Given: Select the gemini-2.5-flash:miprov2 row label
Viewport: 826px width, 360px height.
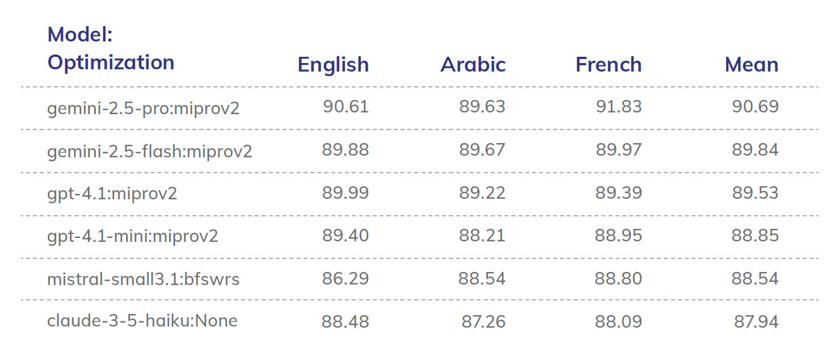Looking at the screenshot, I should coord(150,151).
